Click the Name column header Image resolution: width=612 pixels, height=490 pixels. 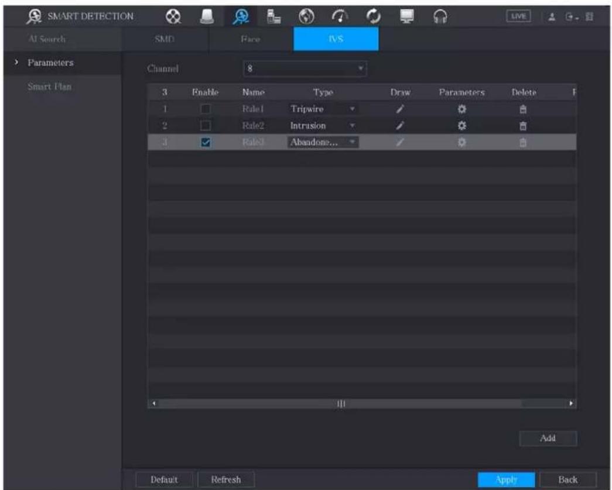254,92
